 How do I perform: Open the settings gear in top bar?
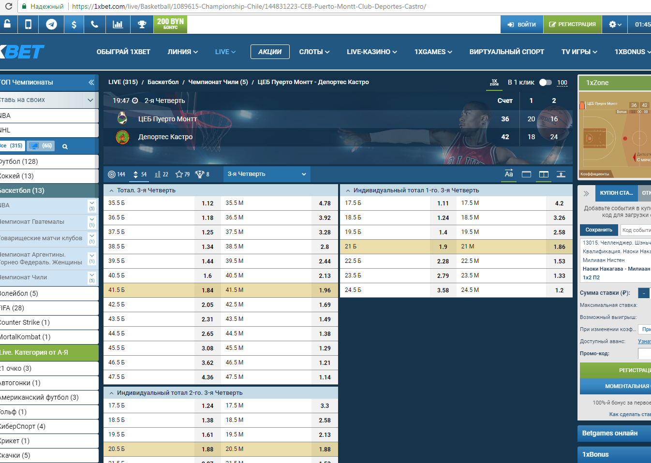(615, 24)
